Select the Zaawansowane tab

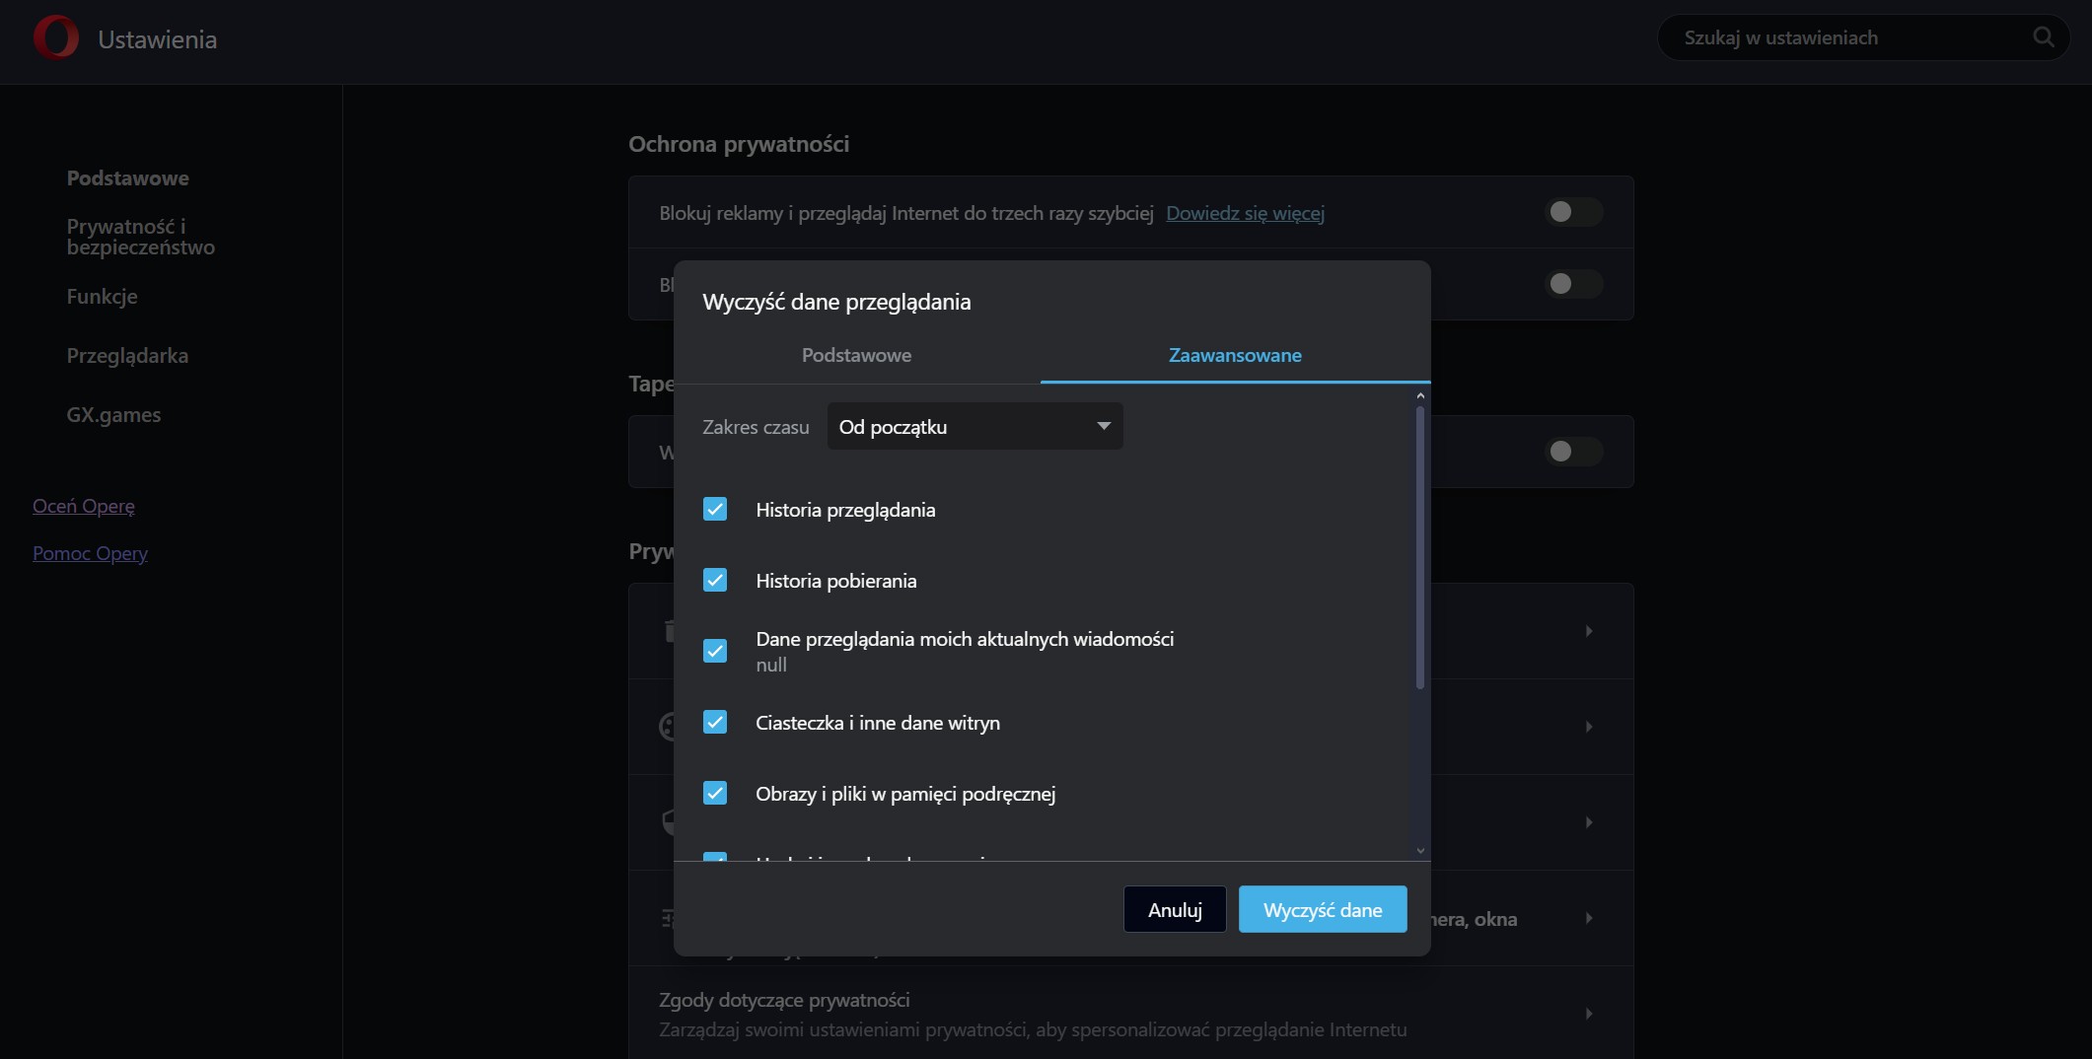(x=1235, y=355)
